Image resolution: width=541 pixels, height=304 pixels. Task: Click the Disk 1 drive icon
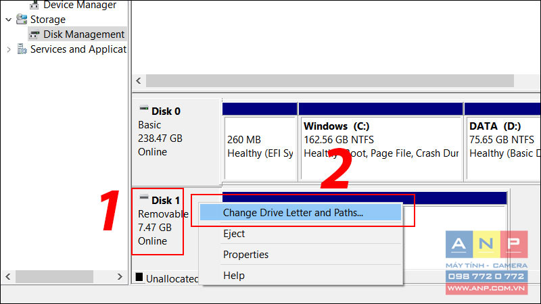point(144,198)
